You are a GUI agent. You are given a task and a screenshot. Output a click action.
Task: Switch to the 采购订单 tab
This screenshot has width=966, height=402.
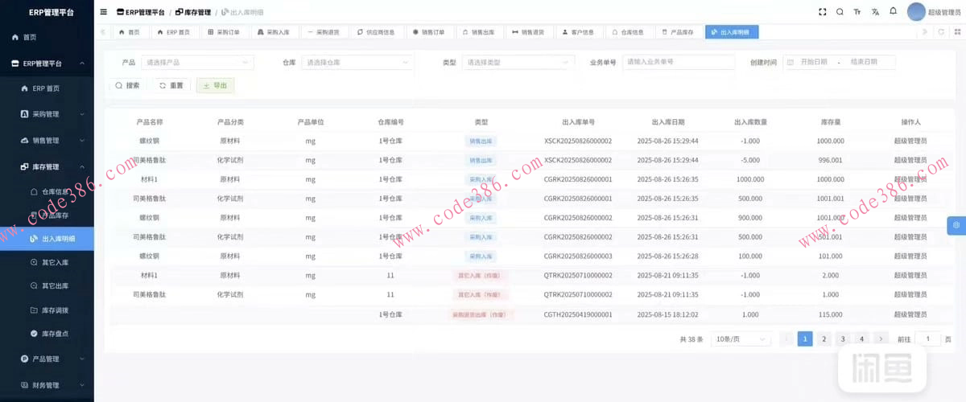point(224,32)
